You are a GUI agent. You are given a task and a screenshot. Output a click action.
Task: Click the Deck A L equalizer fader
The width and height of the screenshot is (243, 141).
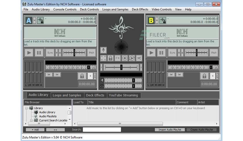(26, 72)
